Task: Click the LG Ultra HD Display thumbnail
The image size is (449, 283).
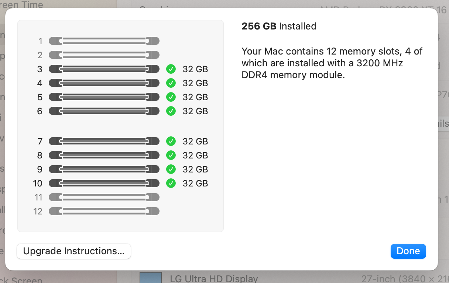Action: [x=151, y=278]
